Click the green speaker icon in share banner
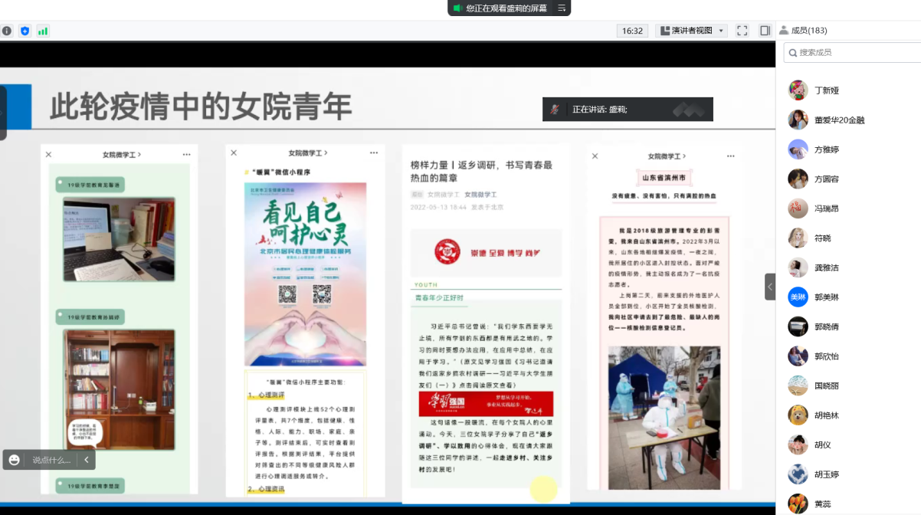 coord(457,8)
